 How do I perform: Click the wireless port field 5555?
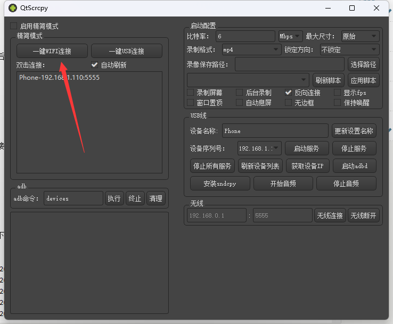tap(282, 215)
